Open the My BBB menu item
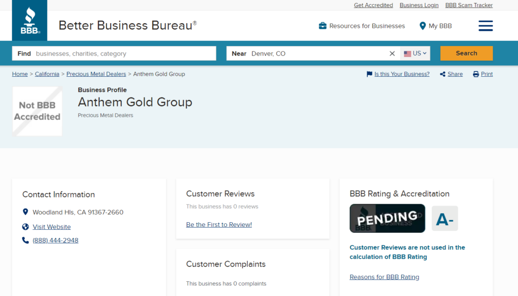 point(440,26)
